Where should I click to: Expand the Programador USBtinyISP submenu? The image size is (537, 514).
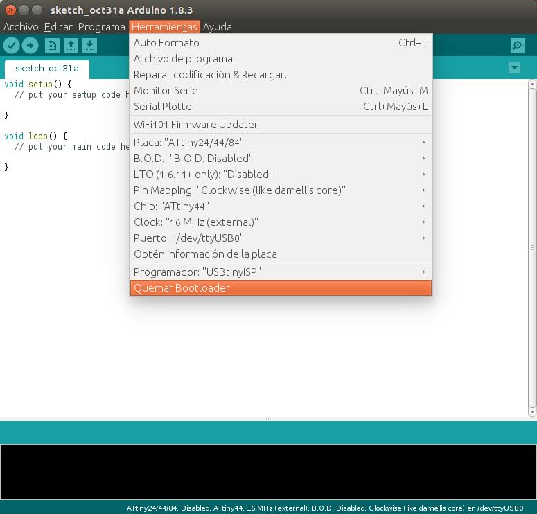click(x=281, y=272)
